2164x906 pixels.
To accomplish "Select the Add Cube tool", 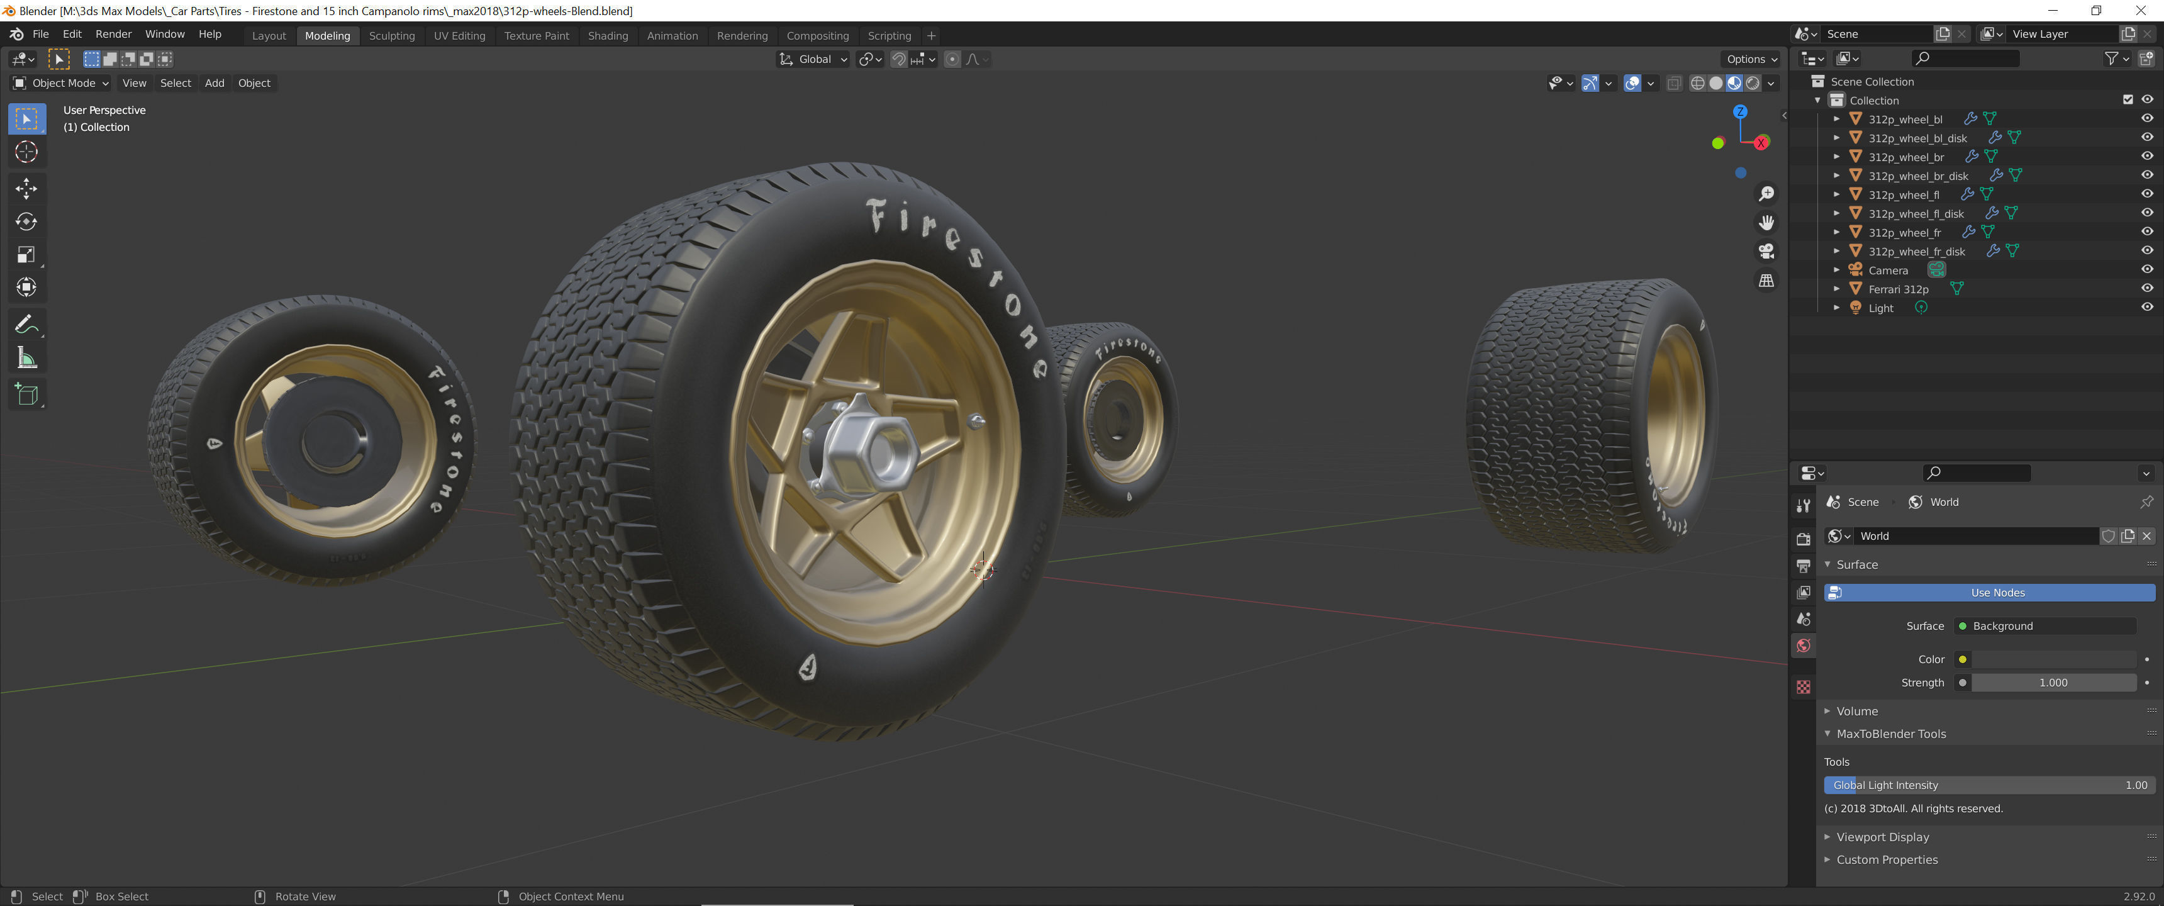I will (x=26, y=394).
